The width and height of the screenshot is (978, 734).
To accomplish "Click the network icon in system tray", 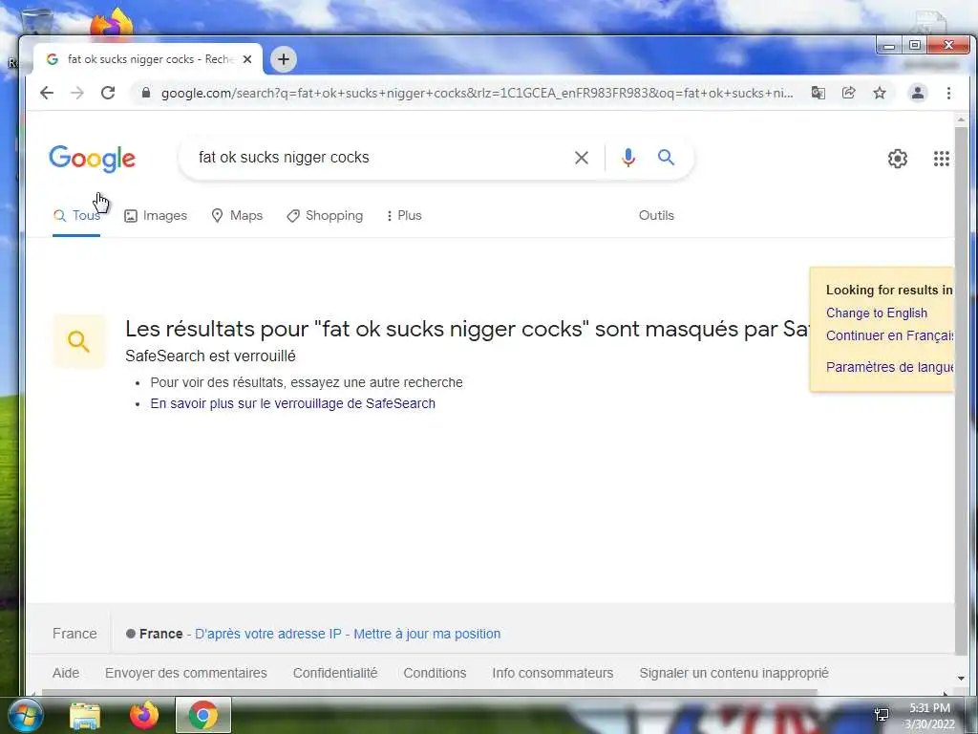I will [882, 715].
